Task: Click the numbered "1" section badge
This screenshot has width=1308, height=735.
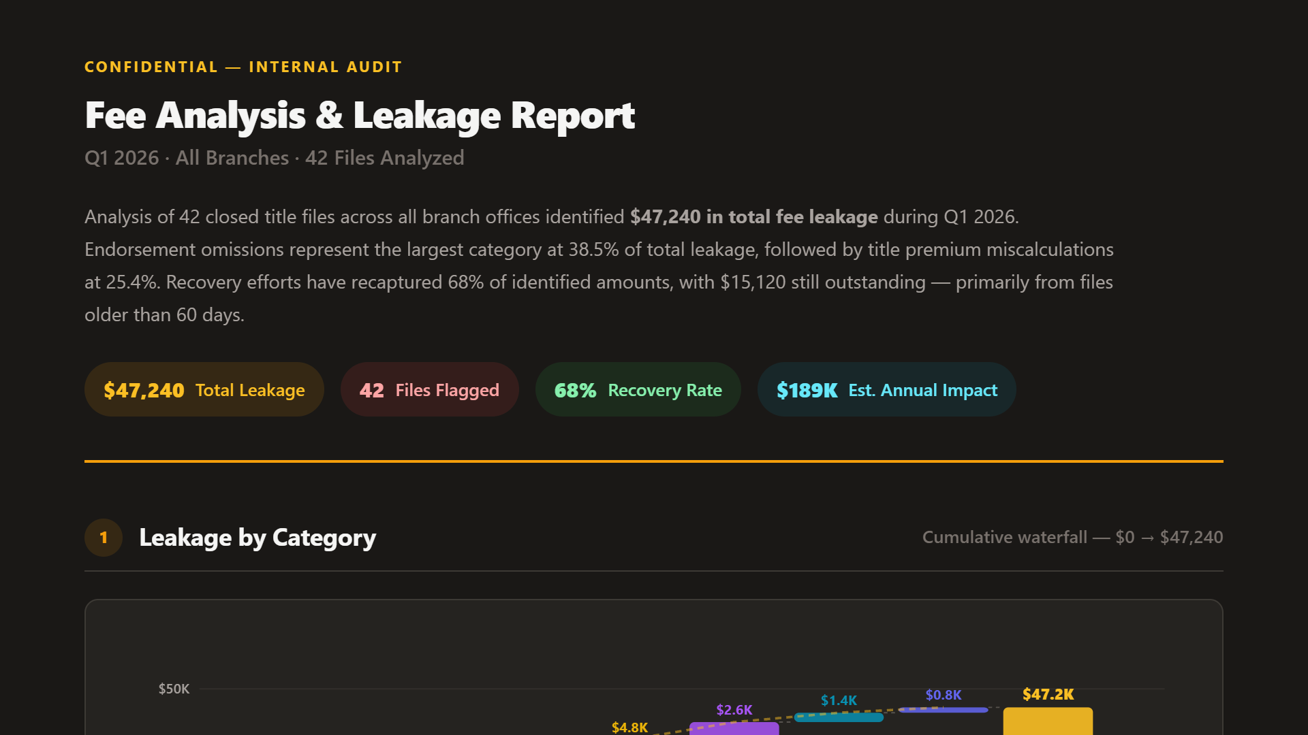Action: click(x=103, y=538)
